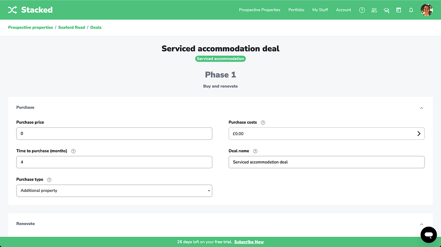Open the chat support bubble icon
Viewport: 441px width, 247px height.
428,235
